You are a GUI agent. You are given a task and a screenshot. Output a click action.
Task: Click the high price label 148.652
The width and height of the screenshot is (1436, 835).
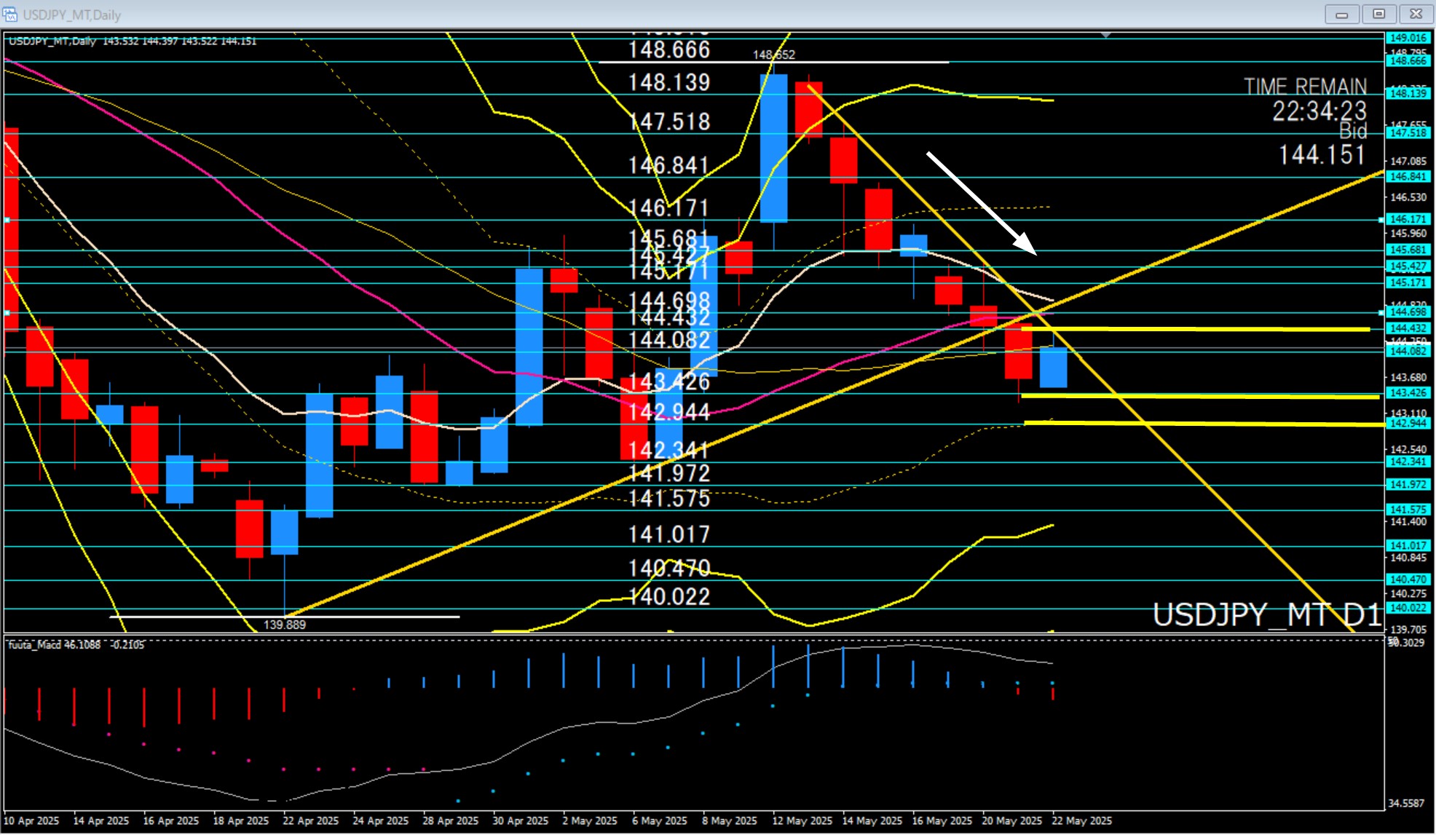(x=773, y=55)
